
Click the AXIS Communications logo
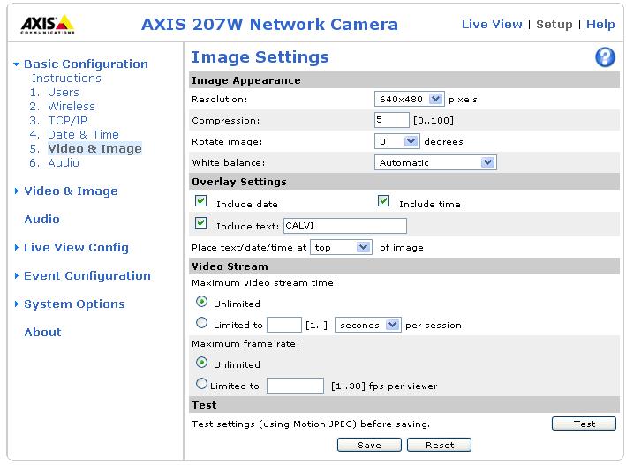(x=48, y=25)
